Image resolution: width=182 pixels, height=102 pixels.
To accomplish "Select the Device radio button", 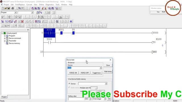I will [x=69, y=84].
